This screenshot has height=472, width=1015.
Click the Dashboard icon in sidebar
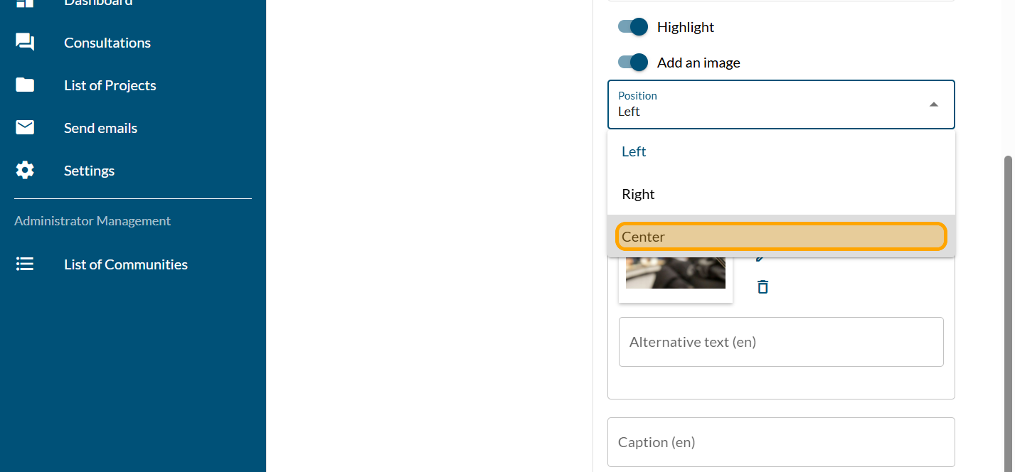click(x=25, y=3)
